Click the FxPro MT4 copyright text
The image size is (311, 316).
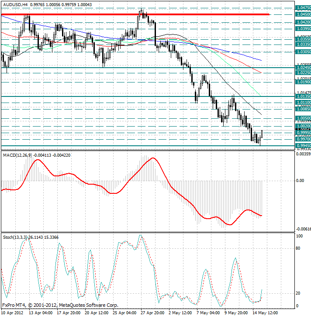(60, 306)
